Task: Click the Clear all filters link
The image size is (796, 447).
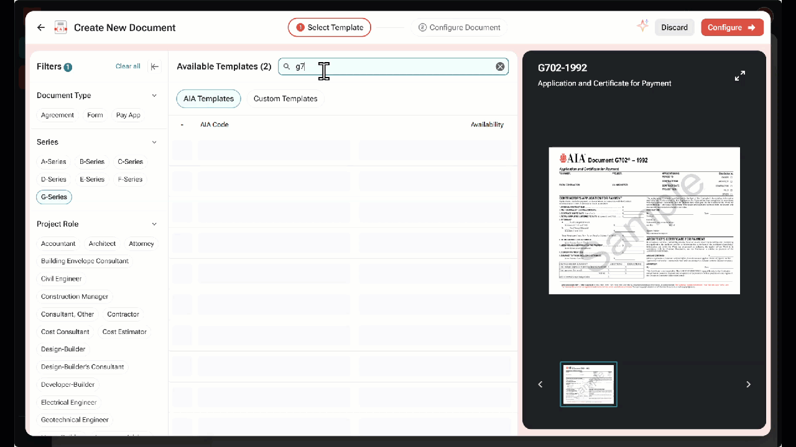Action: 128,66
